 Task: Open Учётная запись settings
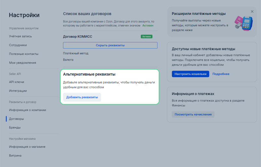[20, 36]
